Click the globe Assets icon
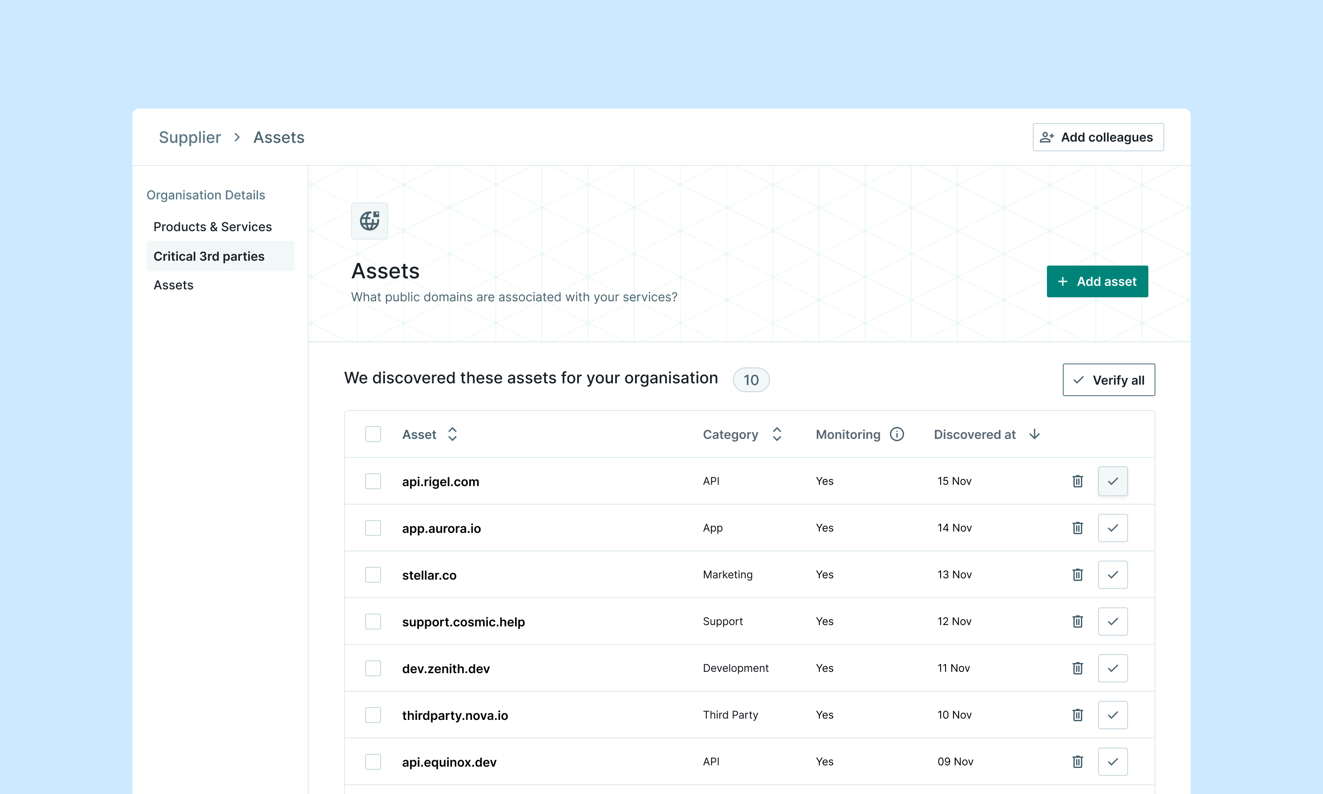Viewport: 1323px width, 794px height. point(369,221)
